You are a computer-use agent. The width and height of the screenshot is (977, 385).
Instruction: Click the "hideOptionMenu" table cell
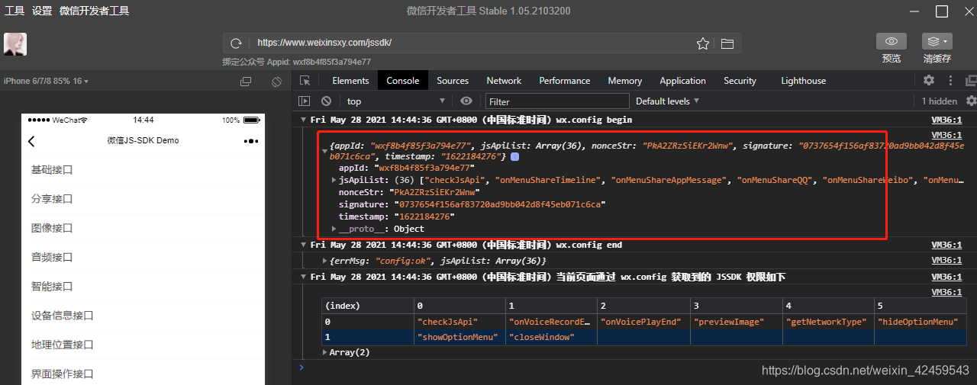coord(919,322)
